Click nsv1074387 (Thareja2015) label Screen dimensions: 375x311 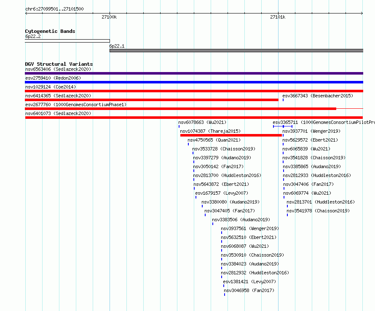210,131
